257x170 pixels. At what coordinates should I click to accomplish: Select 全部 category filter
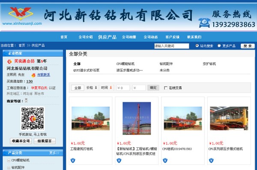tap(77, 64)
